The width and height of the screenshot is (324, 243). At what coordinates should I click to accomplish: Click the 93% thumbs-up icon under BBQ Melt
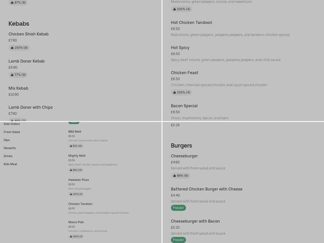click(x=70, y=146)
